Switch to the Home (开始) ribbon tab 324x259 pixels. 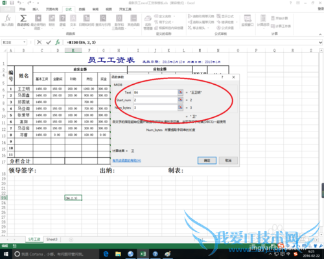pos(22,9)
